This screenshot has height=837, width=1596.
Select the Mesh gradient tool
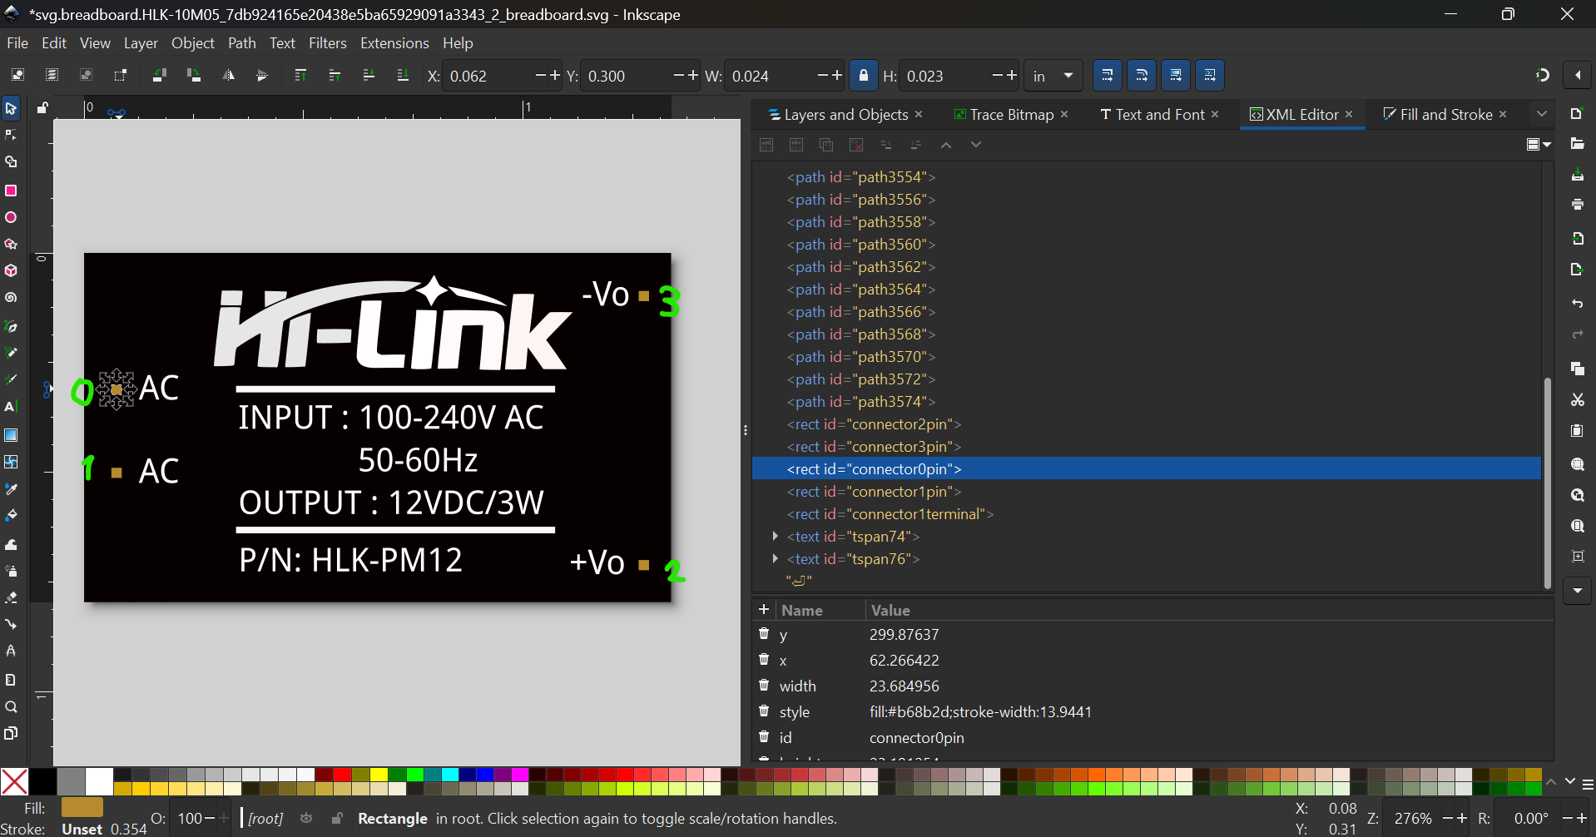11,462
